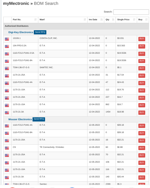The image size is (150, 188).
Task: Select the quantity value 862
Action: [x=108, y=104]
